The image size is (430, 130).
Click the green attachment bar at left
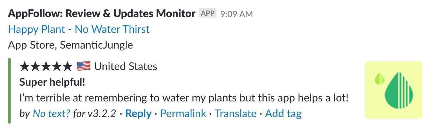coord(10,90)
